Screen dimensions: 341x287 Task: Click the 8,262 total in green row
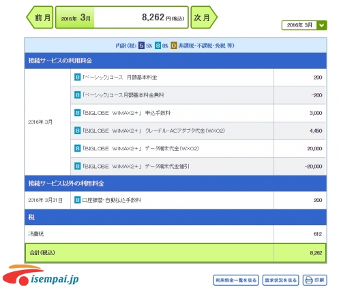316,253
